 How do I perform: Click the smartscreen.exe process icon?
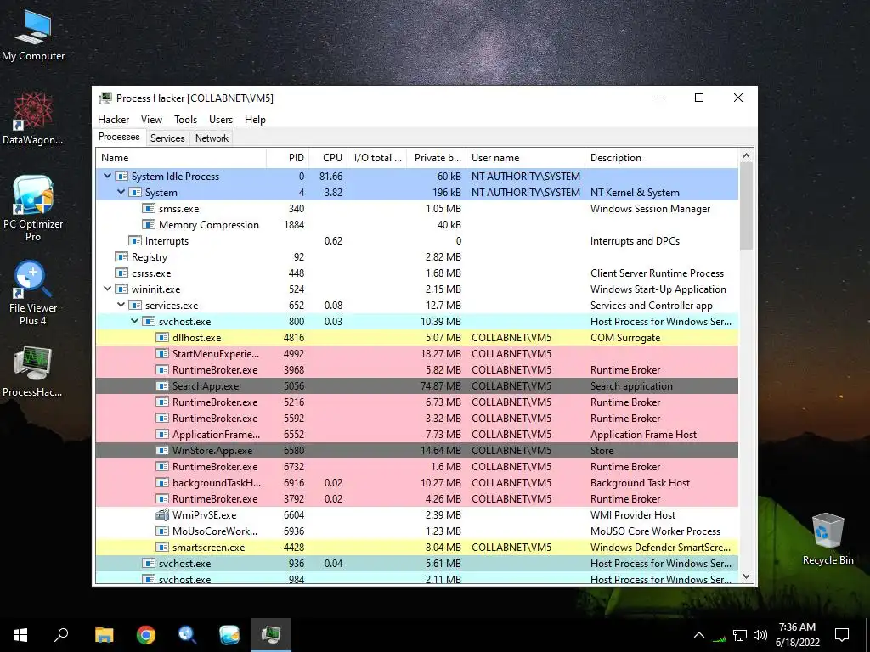162,548
